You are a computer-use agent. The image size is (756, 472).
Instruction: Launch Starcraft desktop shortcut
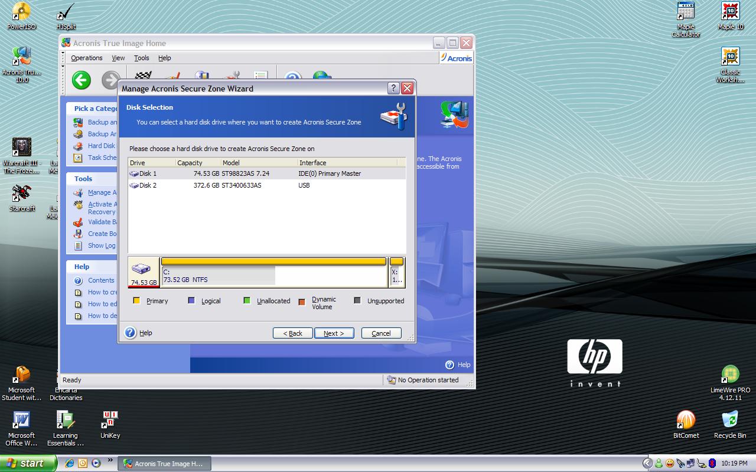pos(22,198)
